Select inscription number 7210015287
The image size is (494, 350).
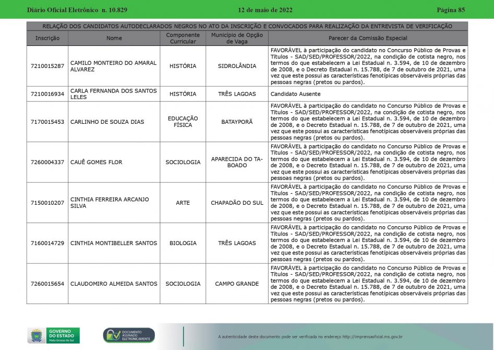point(47,66)
